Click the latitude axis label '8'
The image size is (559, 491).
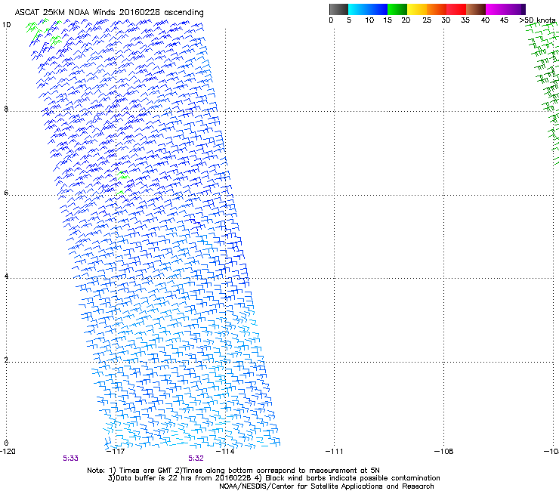(6, 109)
